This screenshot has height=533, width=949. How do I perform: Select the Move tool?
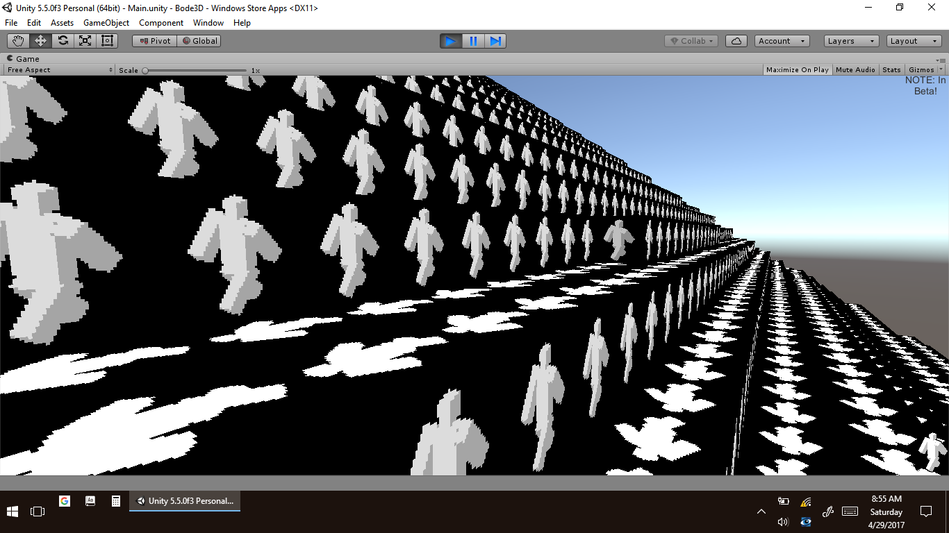coord(41,41)
